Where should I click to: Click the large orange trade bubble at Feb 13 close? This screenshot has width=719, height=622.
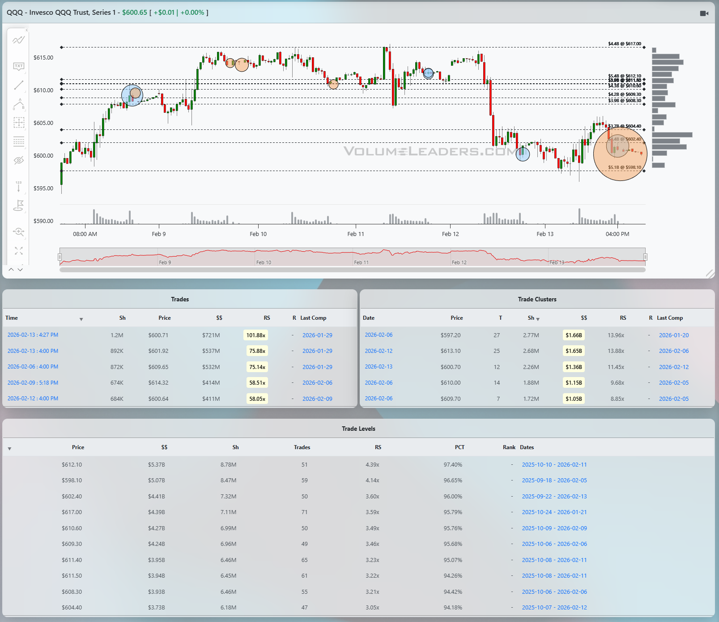point(620,154)
